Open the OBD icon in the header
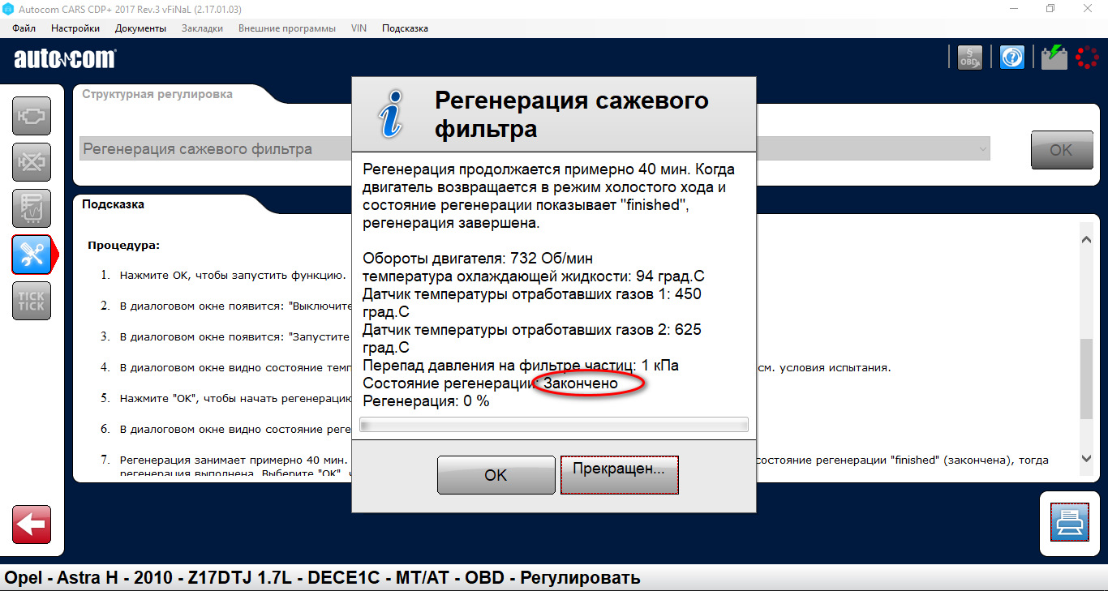The image size is (1108, 591). point(968,58)
